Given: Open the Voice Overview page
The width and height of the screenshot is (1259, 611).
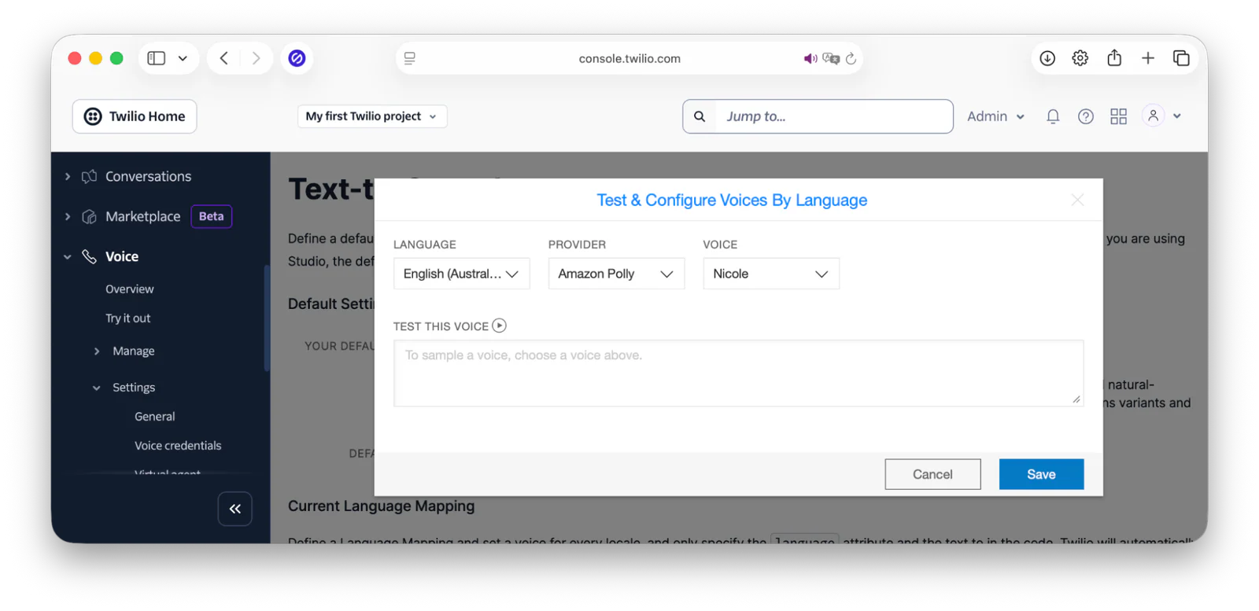Looking at the screenshot, I should click(130, 289).
